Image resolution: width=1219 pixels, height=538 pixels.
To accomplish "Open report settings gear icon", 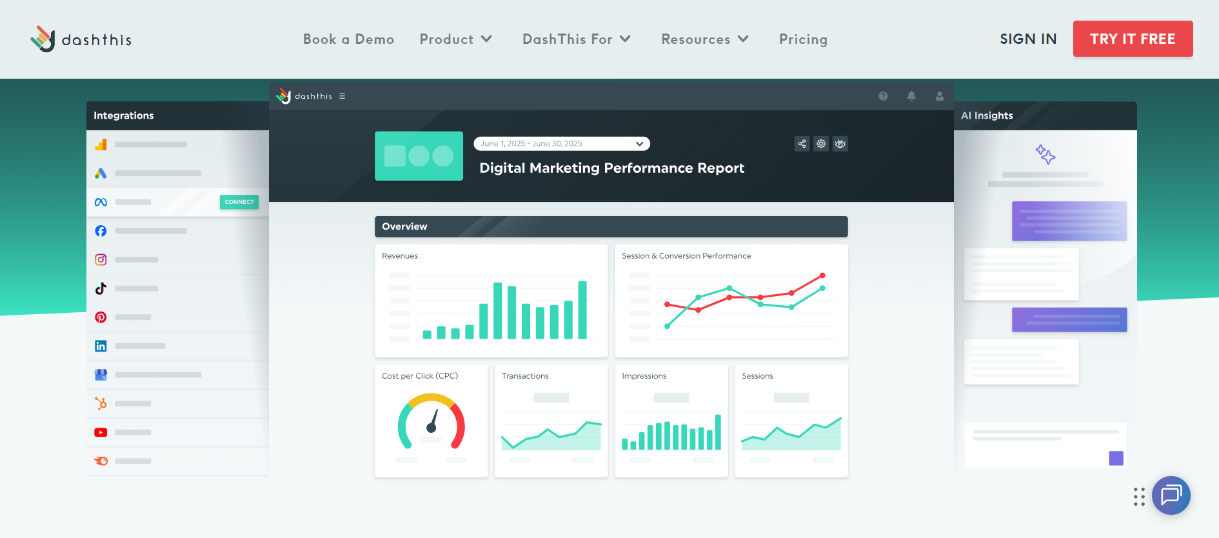I will point(821,144).
